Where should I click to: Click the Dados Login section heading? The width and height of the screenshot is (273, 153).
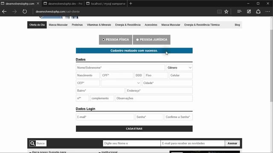[85, 109]
